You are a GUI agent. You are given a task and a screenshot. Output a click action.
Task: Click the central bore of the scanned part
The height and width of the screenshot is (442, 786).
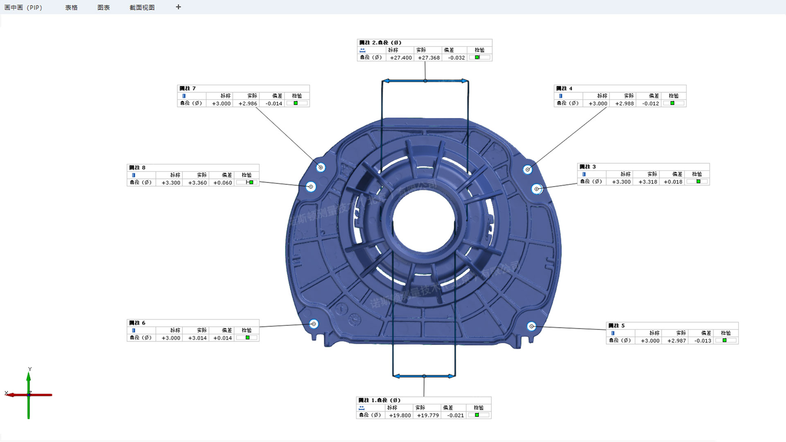coord(424,220)
